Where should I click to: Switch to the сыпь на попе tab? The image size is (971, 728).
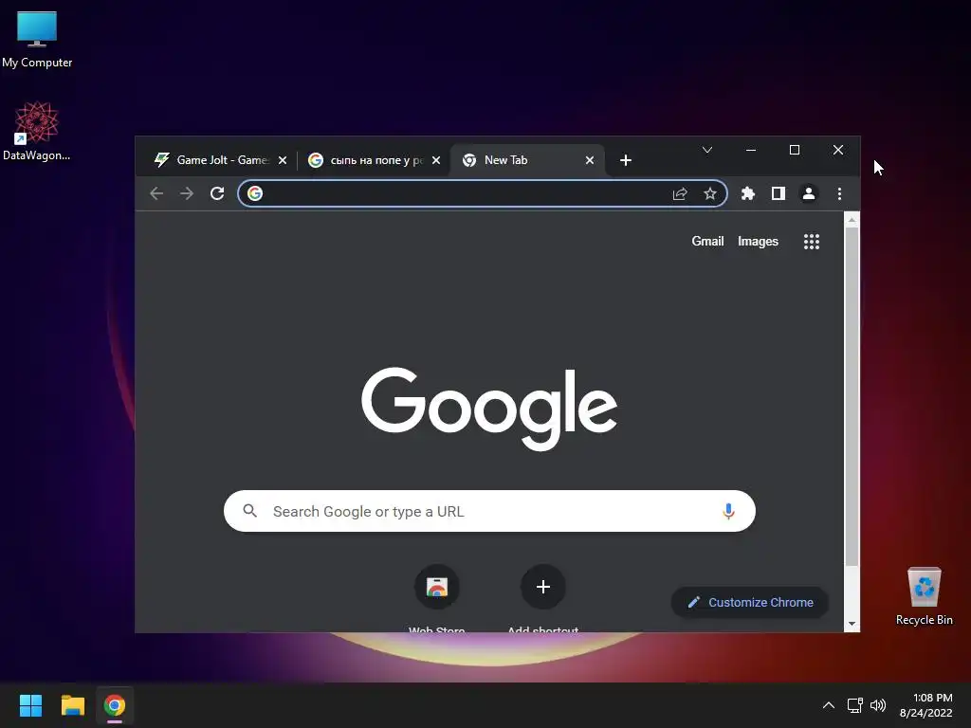click(374, 160)
